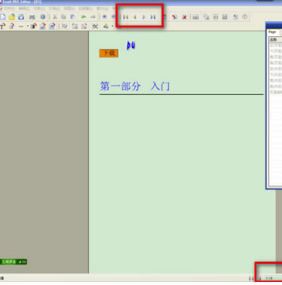Open the line tool dropdown arrow
Image resolution: width=282 pixels, height=285 pixels.
click(27, 26)
